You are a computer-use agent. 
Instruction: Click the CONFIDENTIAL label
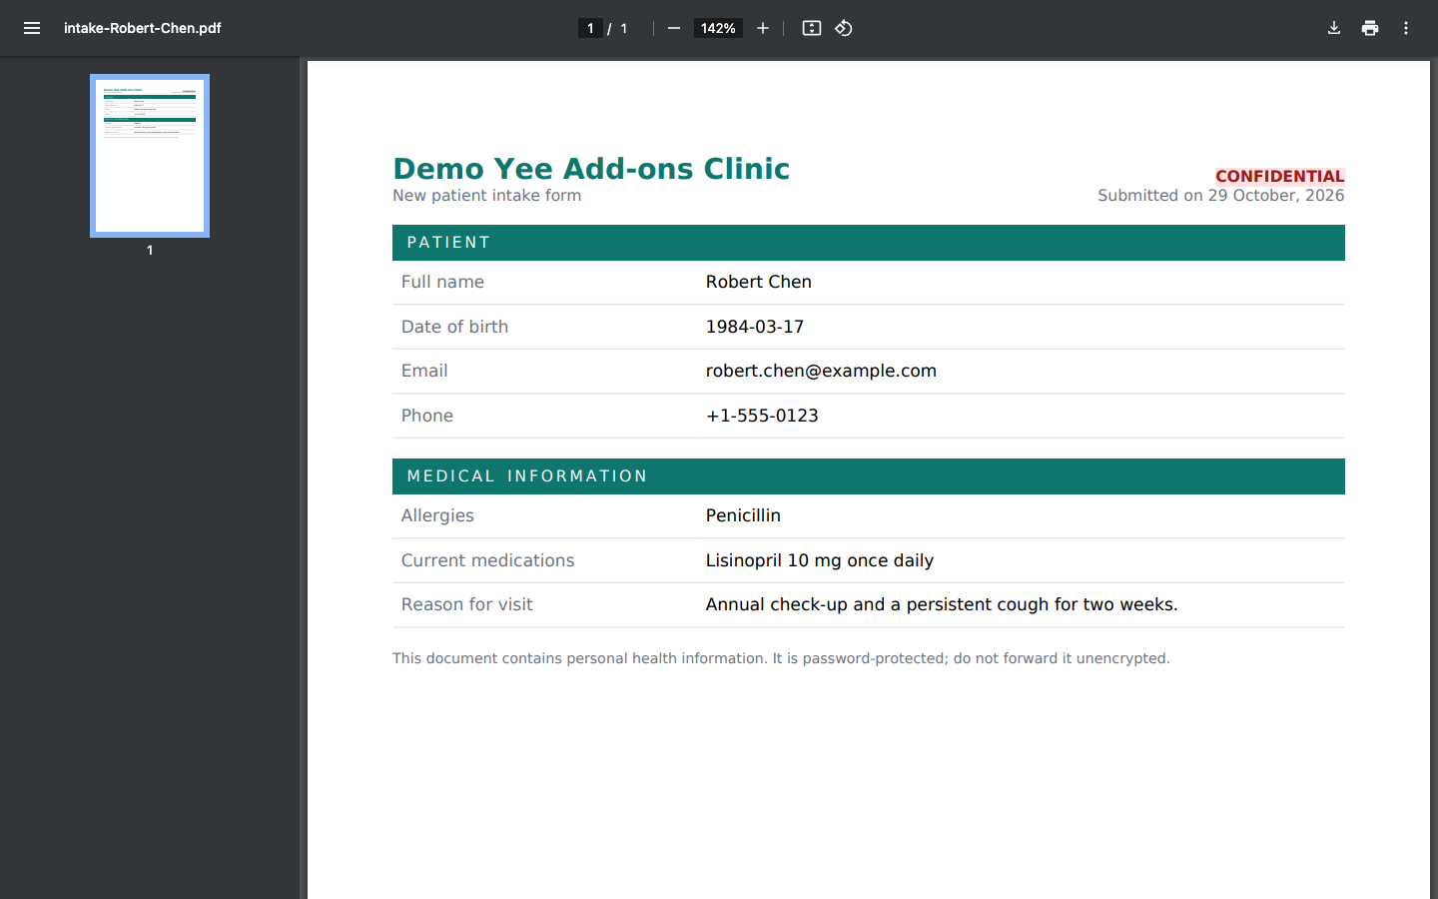pyautogui.click(x=1279, y=176)
